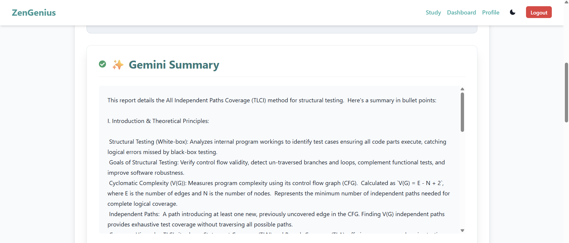Click the text 'Goals of Structural Testing:'
Screen dimensions: 569x243
(144, 162)
